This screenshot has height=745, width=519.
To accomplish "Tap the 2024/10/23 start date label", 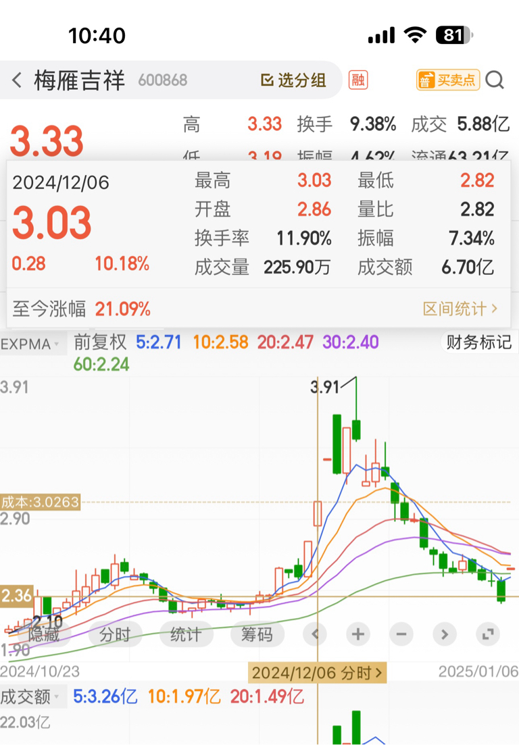I will click(40, 671).
